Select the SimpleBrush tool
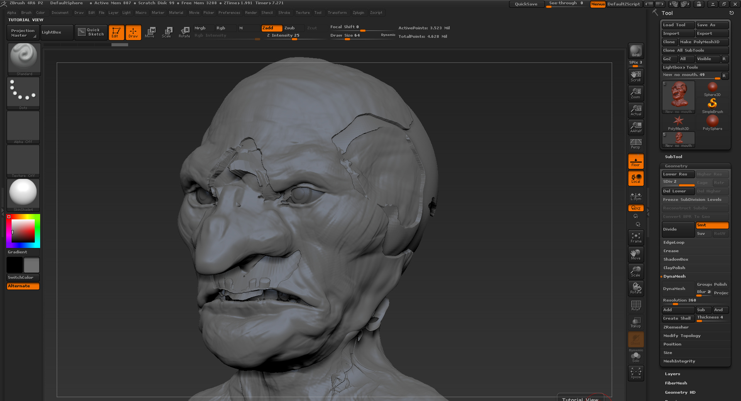Screen dimensions: 741x401 [x=712, y=106]
